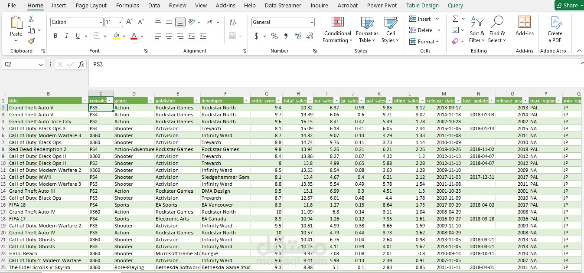Click the Copy icon in Clipboard

(x=31, y=30)
